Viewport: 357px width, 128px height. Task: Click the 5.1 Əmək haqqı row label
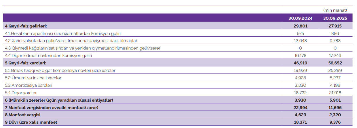(60, 70)
